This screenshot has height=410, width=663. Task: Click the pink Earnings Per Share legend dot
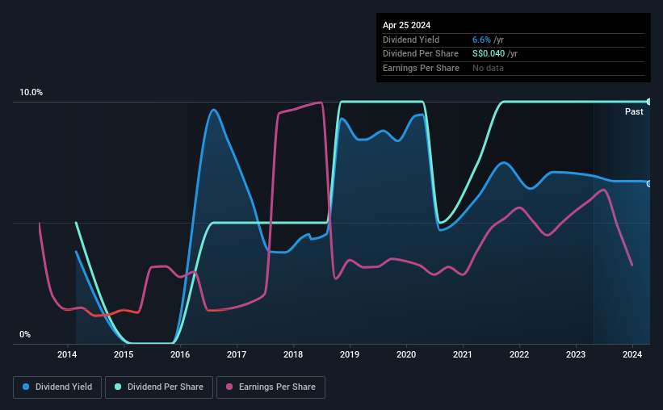click(229, 387)
